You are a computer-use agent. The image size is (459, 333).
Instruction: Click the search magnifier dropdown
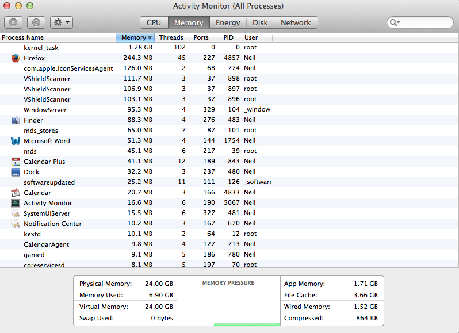[395, 22]
